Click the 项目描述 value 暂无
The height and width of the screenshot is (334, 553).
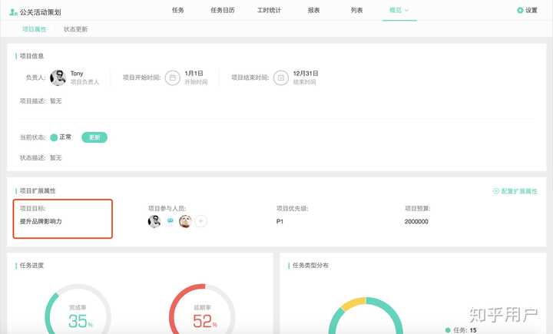pos(56,101)
